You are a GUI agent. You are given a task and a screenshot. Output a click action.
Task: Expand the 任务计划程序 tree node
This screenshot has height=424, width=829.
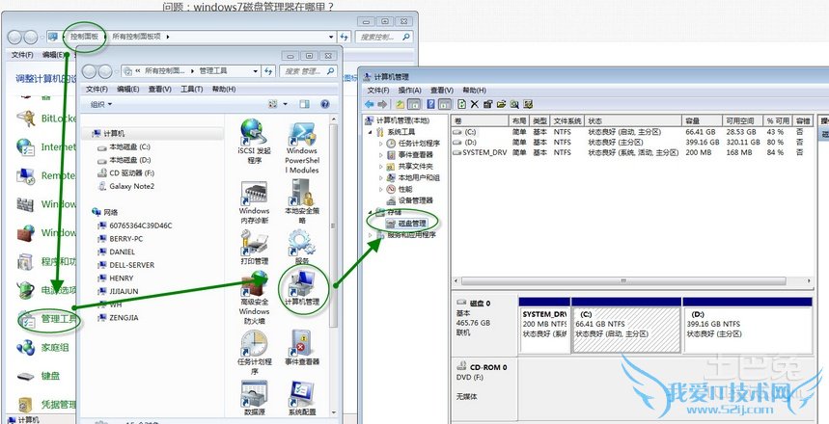click(381, 143)
